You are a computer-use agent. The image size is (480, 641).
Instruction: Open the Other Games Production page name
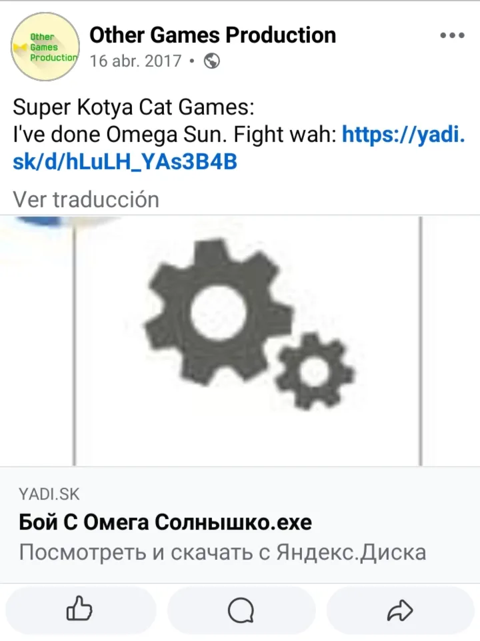[x=213, y=35]
